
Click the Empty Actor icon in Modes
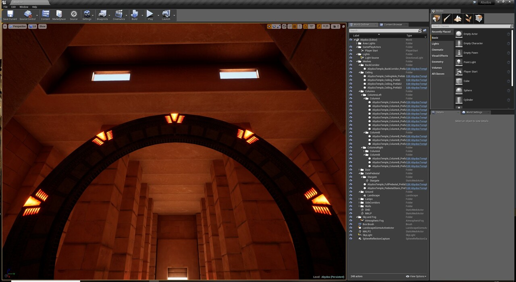point(459,34)
